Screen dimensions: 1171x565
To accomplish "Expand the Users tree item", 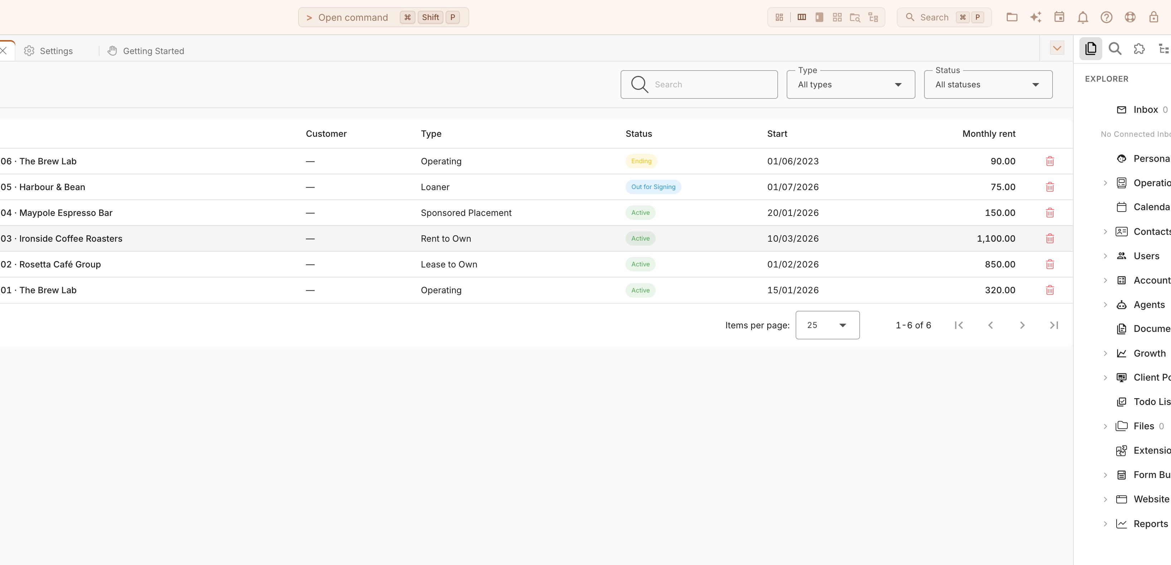I will pos(1105,256).
